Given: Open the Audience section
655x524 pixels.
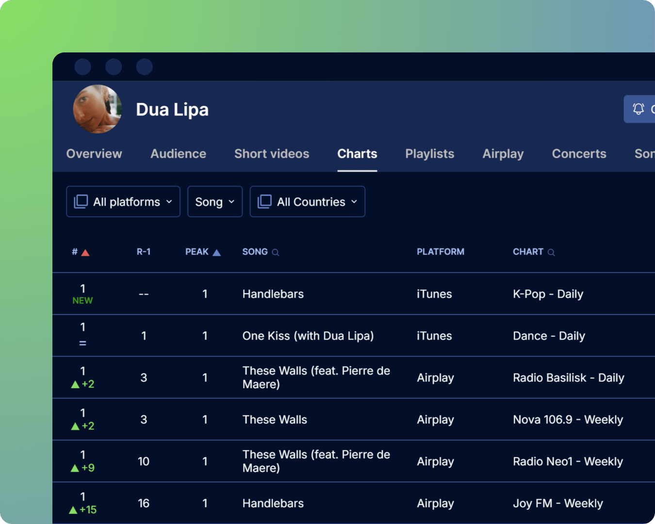Looking at the screenshot, I should 178,154.
